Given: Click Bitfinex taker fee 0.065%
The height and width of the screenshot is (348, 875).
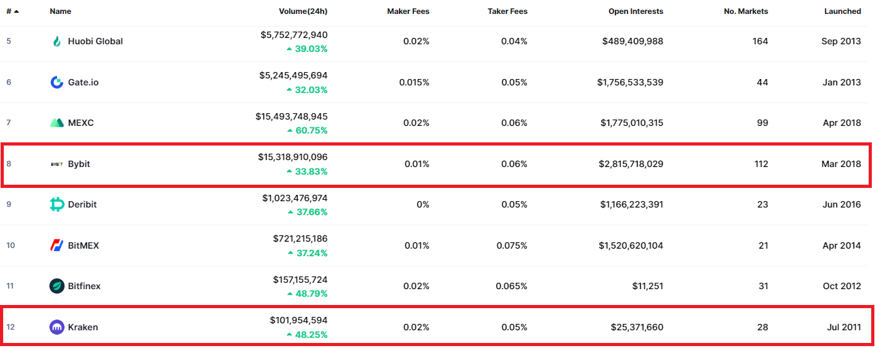Looking at the screenshot, I should (x=512, y=286).
